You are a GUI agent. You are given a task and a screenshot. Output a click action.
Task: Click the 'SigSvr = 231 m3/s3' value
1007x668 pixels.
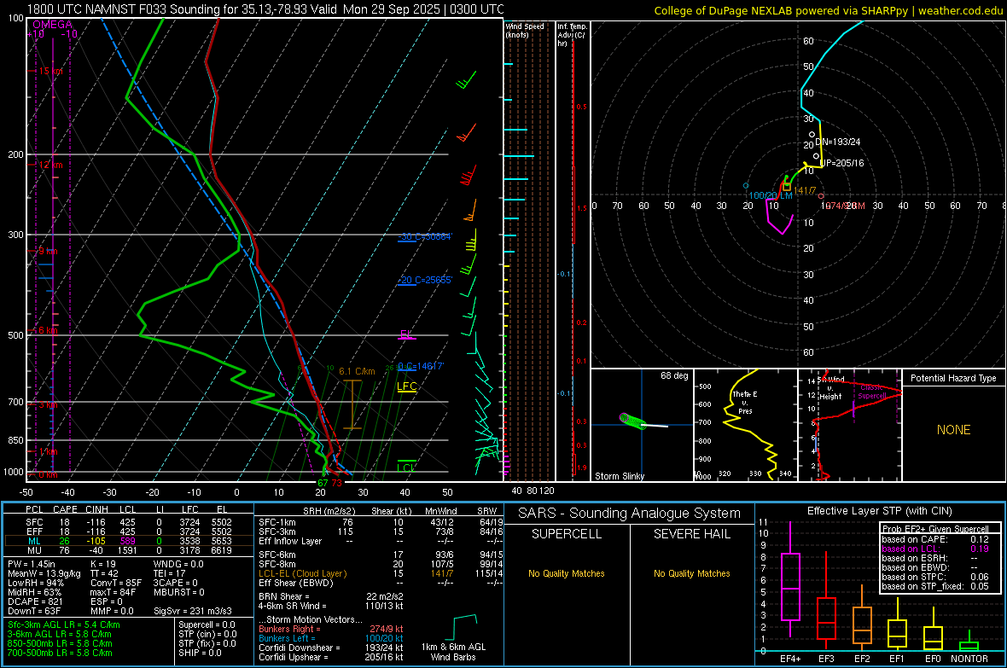tap(193, 612)
